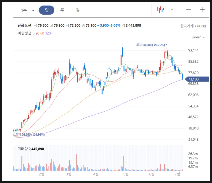Click the minus icon to zoom out
The width and height of the screenshot is (212, 183).
(188, 10)
